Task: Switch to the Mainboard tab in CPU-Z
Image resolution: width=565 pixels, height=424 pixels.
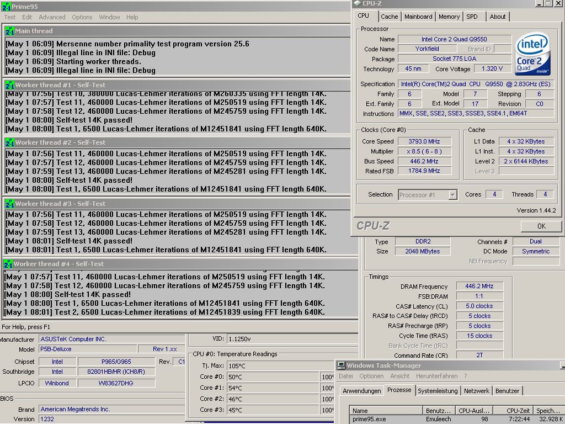Action: point(418,17)
